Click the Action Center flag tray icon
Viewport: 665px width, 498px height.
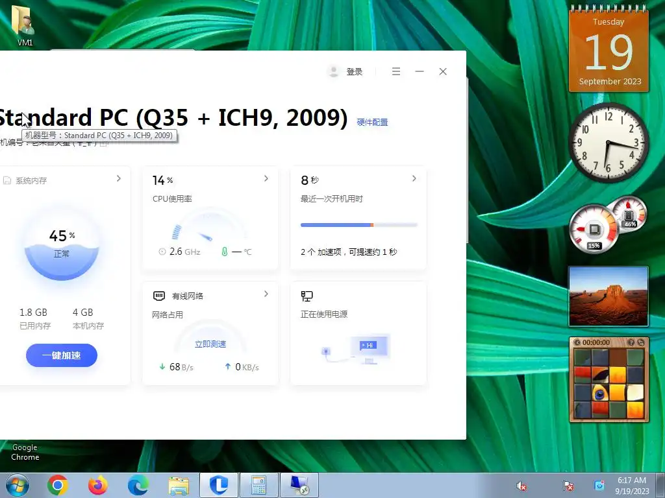coord(568,486)
